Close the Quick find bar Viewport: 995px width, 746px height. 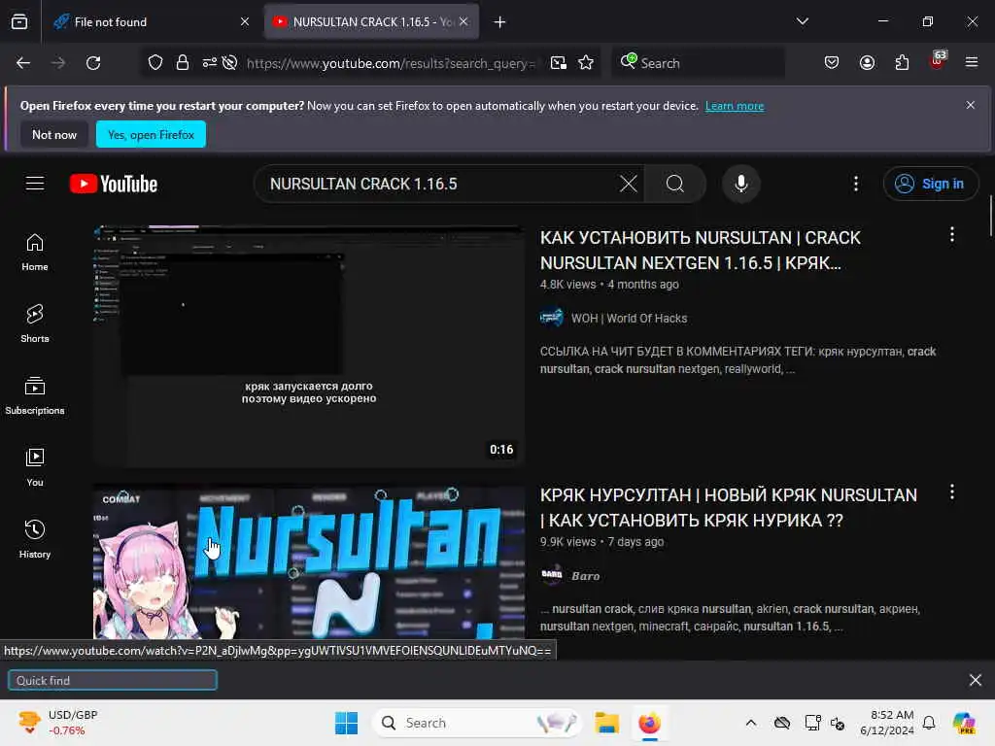(x=976, y=680)
